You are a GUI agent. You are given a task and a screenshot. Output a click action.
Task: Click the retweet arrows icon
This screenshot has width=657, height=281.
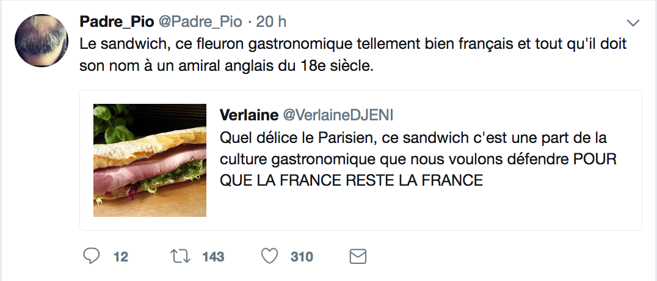[x=179, y=256]
